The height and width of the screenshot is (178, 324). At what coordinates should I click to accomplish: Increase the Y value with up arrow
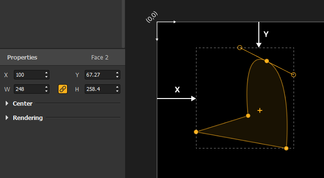pyautogui.click(x=117, y=73)
